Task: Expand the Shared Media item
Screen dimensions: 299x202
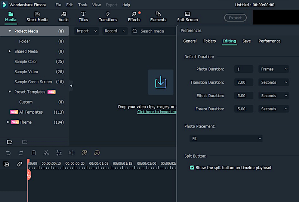Action: [x=10, y=51]
